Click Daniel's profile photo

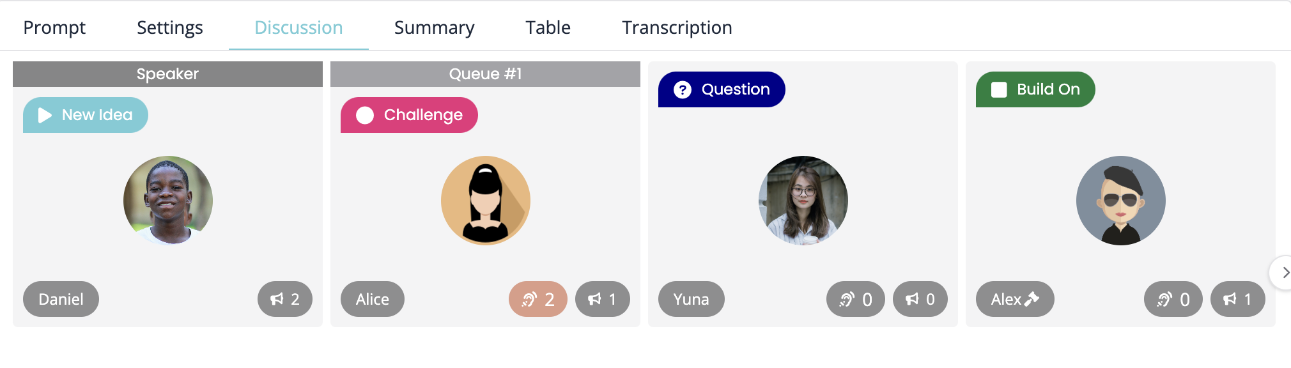point(168,201)
